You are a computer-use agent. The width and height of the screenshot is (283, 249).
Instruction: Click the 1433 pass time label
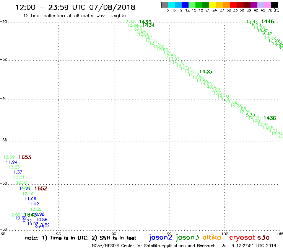click(x=145, y=22)
